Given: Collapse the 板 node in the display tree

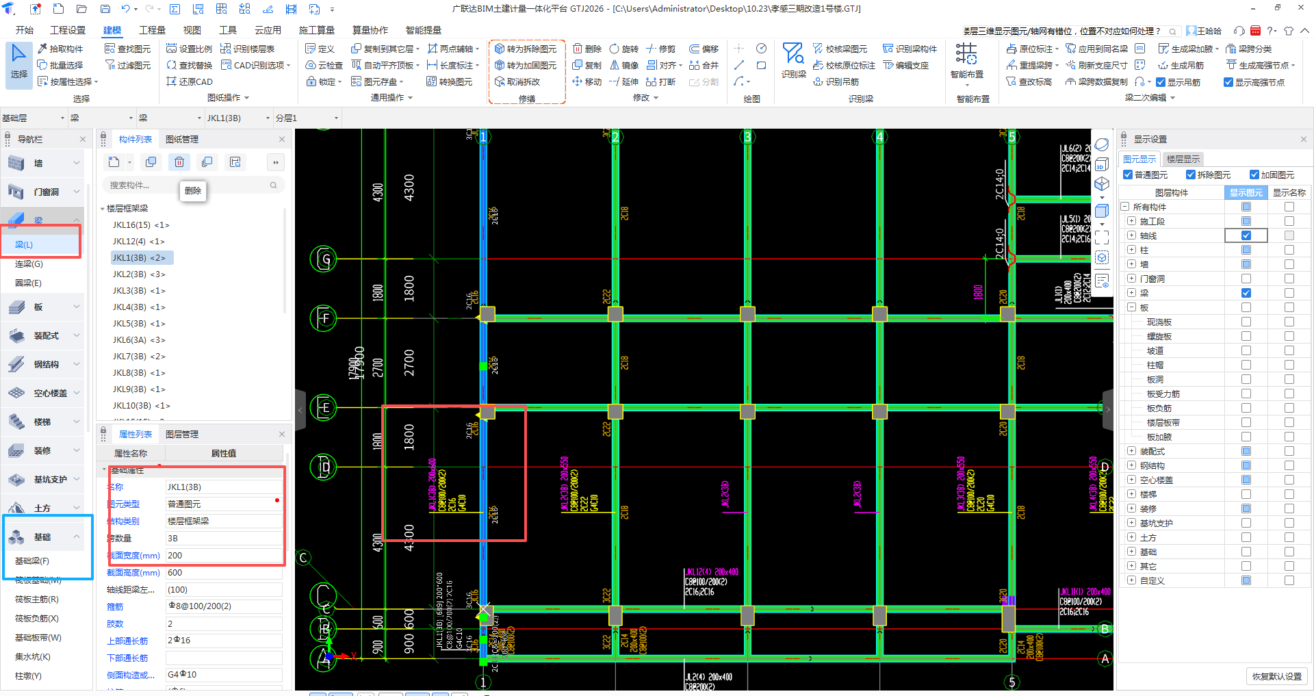Looking at the screenshot, I should tap(1131, 307).
